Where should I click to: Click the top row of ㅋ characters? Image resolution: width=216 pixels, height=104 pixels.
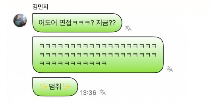pyautogui.click(x=98, y=46)
